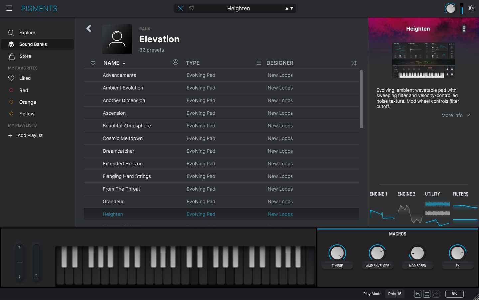The width and height of the screenshot is (479, 300).
Task: Open the hamburger menu top left
Action: [x=9, y=8]
